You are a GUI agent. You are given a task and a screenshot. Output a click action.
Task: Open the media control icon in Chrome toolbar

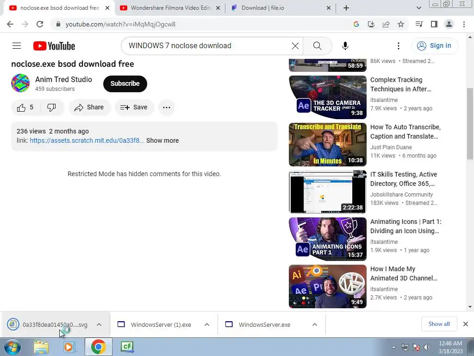[x=419, y=24]
